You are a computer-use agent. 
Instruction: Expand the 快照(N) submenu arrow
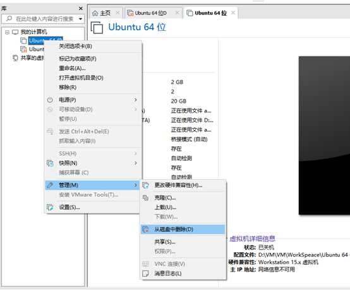tap(135, 163)
